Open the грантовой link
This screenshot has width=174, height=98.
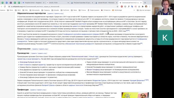82,24
